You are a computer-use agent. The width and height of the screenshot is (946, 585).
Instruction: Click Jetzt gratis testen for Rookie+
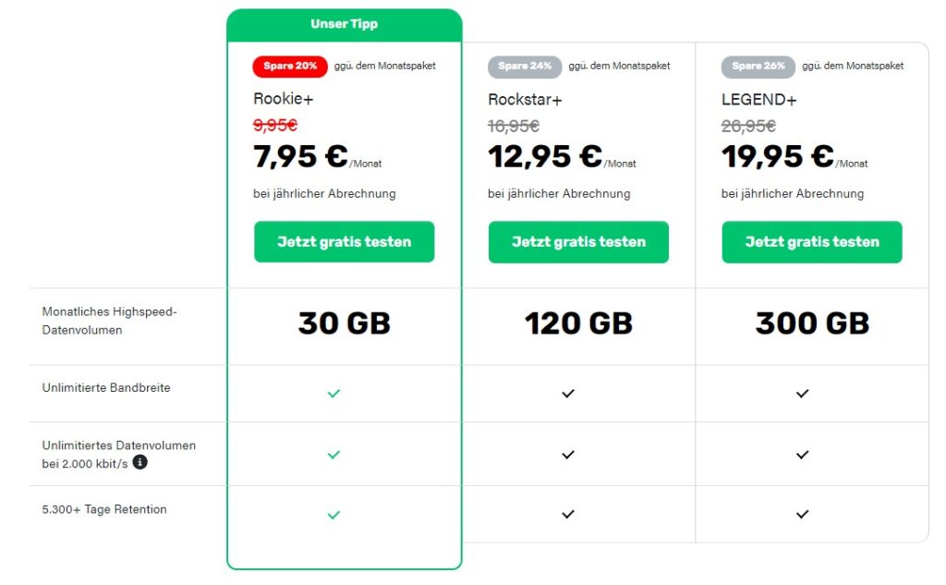tap(344, 241)
